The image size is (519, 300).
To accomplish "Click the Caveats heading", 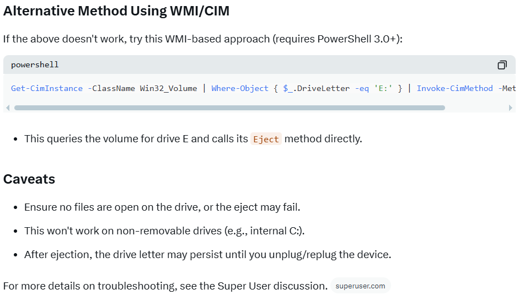I will point(29,179).
